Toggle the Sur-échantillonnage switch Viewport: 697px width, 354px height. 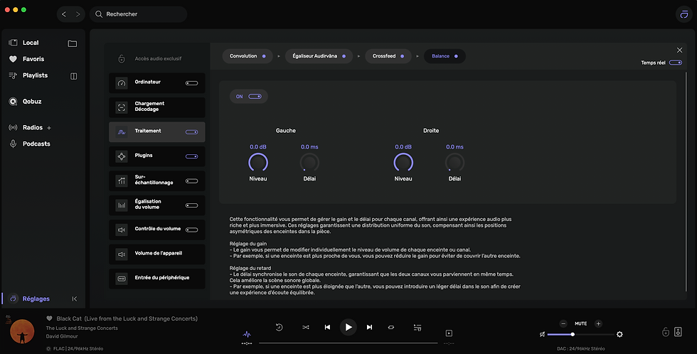[x=191, y=181]
